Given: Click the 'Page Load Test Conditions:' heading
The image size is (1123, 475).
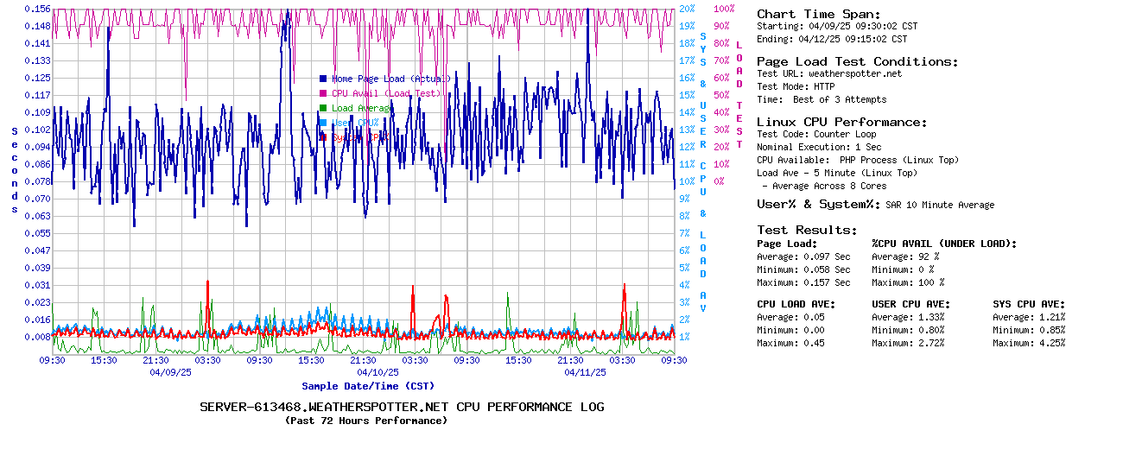Looking at the screenshot, I should 857,61.
